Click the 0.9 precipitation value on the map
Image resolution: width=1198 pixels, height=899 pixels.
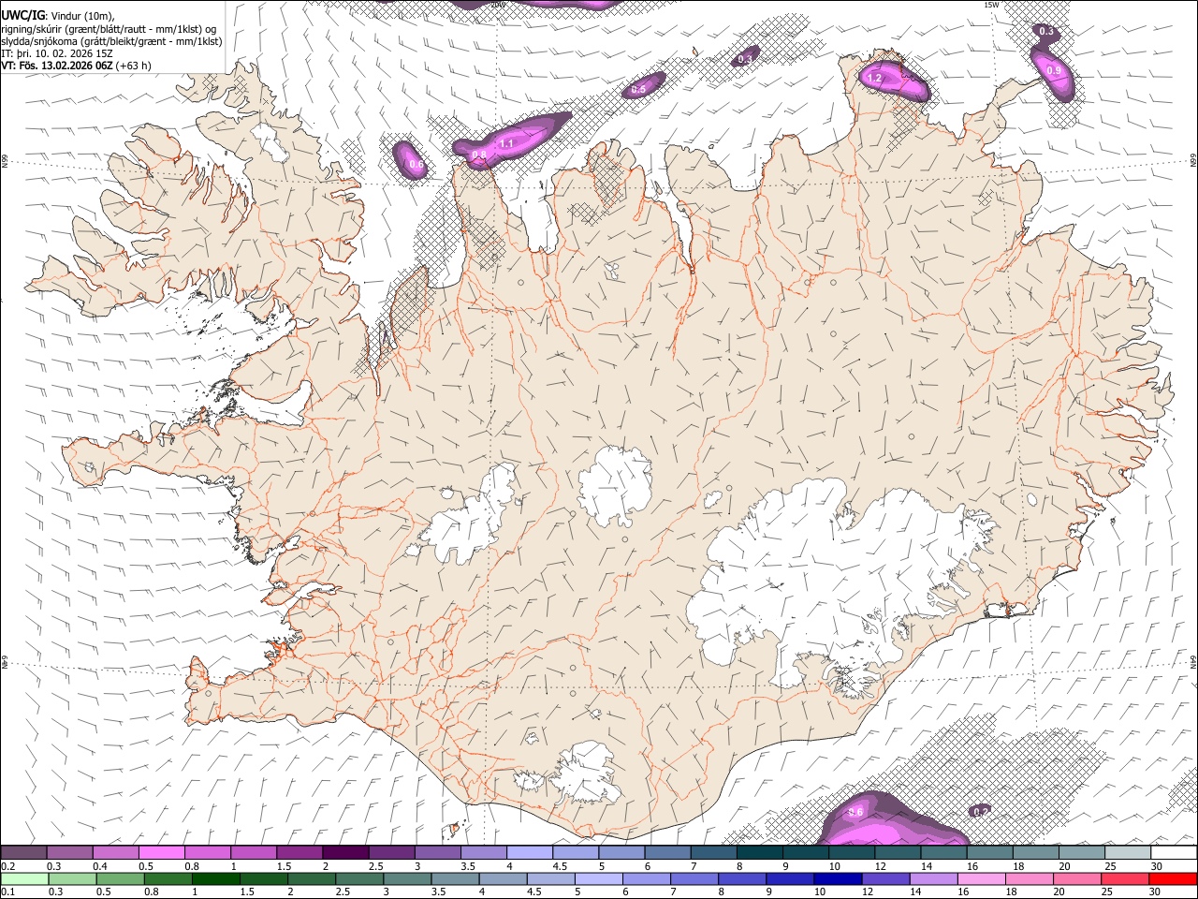tap(1054, 71)
